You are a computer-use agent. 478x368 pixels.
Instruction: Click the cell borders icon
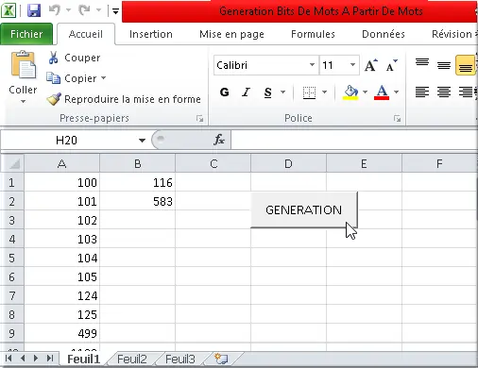[309, 92]
